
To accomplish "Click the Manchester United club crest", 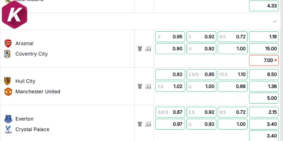I will [x=8, y=92].
